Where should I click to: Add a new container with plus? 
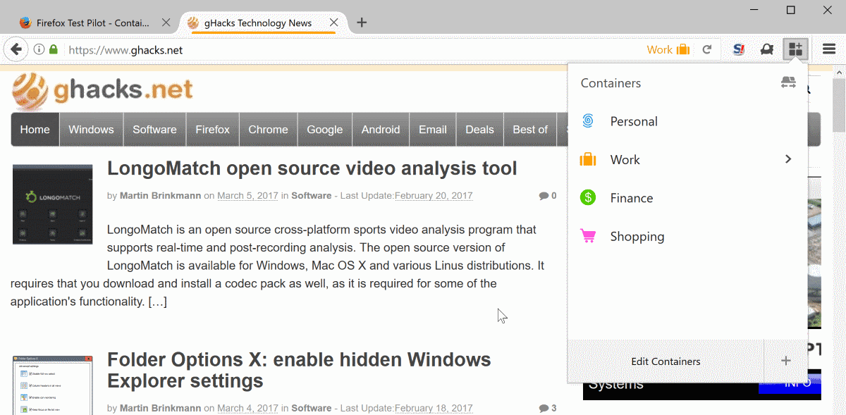pos(786,361)
